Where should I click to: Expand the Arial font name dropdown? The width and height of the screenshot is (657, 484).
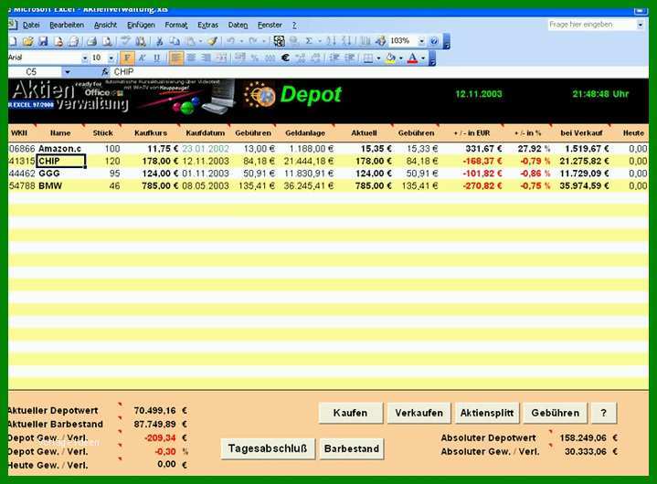[85, 58]
